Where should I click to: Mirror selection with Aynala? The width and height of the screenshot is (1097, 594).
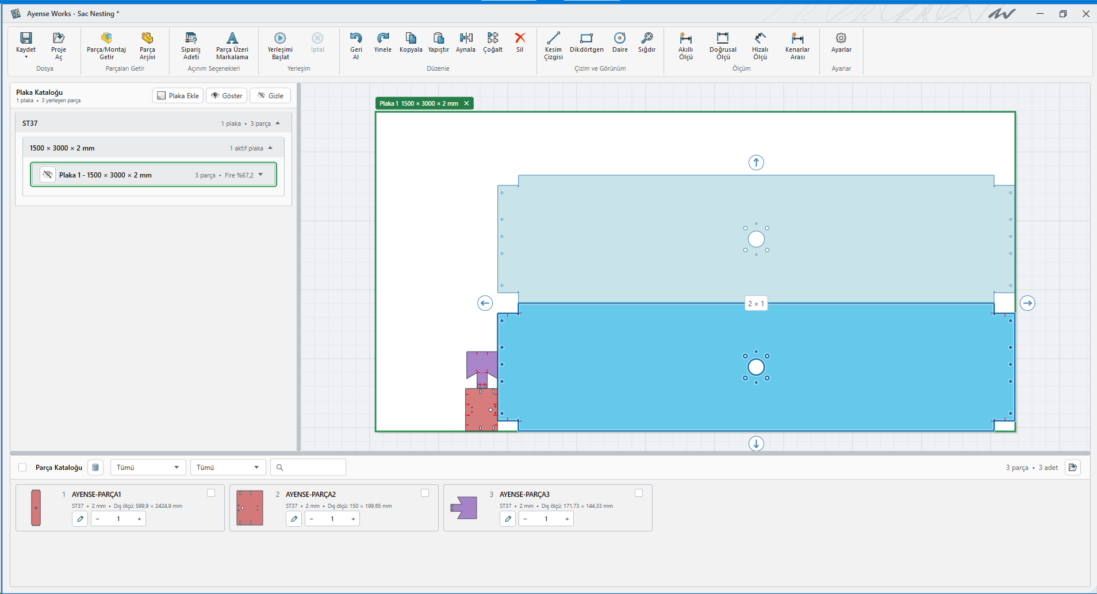tap(466, 42)
